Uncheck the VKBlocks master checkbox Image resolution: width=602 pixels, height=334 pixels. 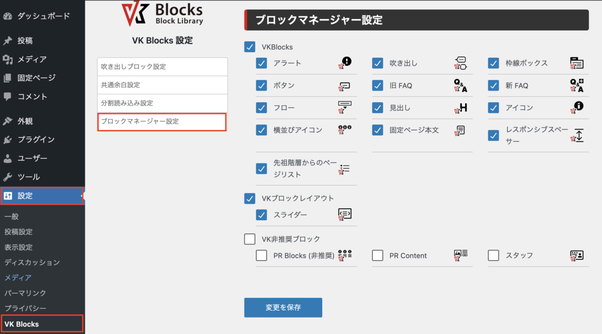point(250,47)
